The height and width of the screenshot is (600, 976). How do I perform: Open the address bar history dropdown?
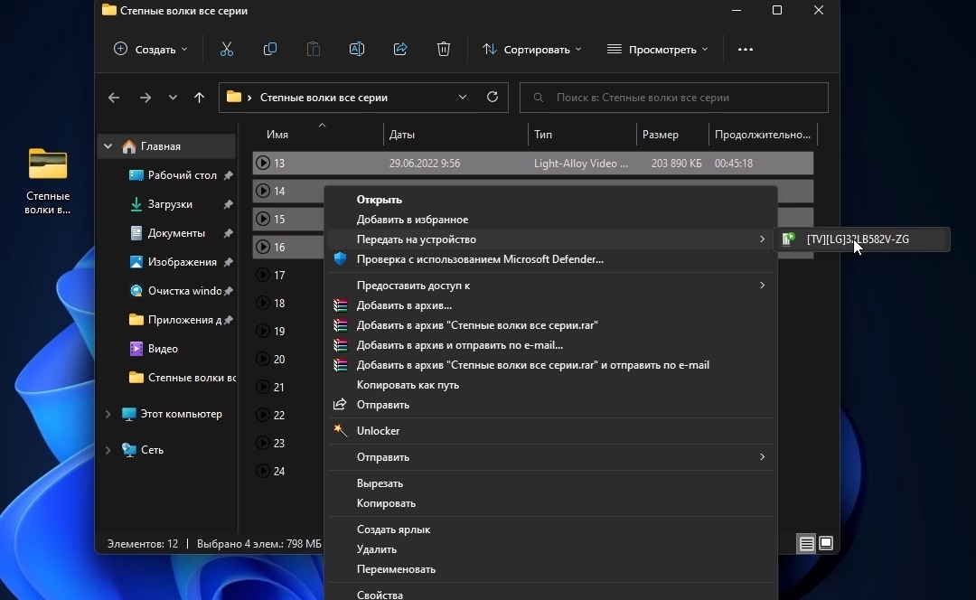[x=463, y=98]
